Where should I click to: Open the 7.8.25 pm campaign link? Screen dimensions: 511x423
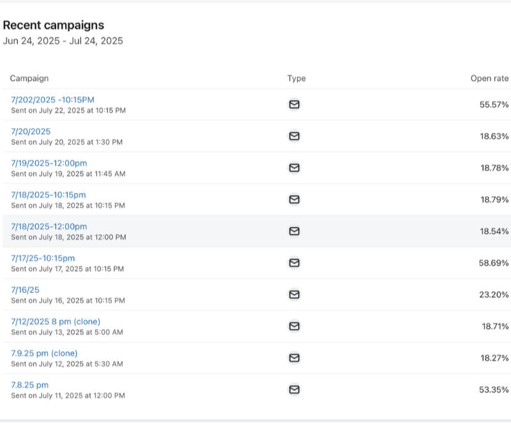coord(29,385)
